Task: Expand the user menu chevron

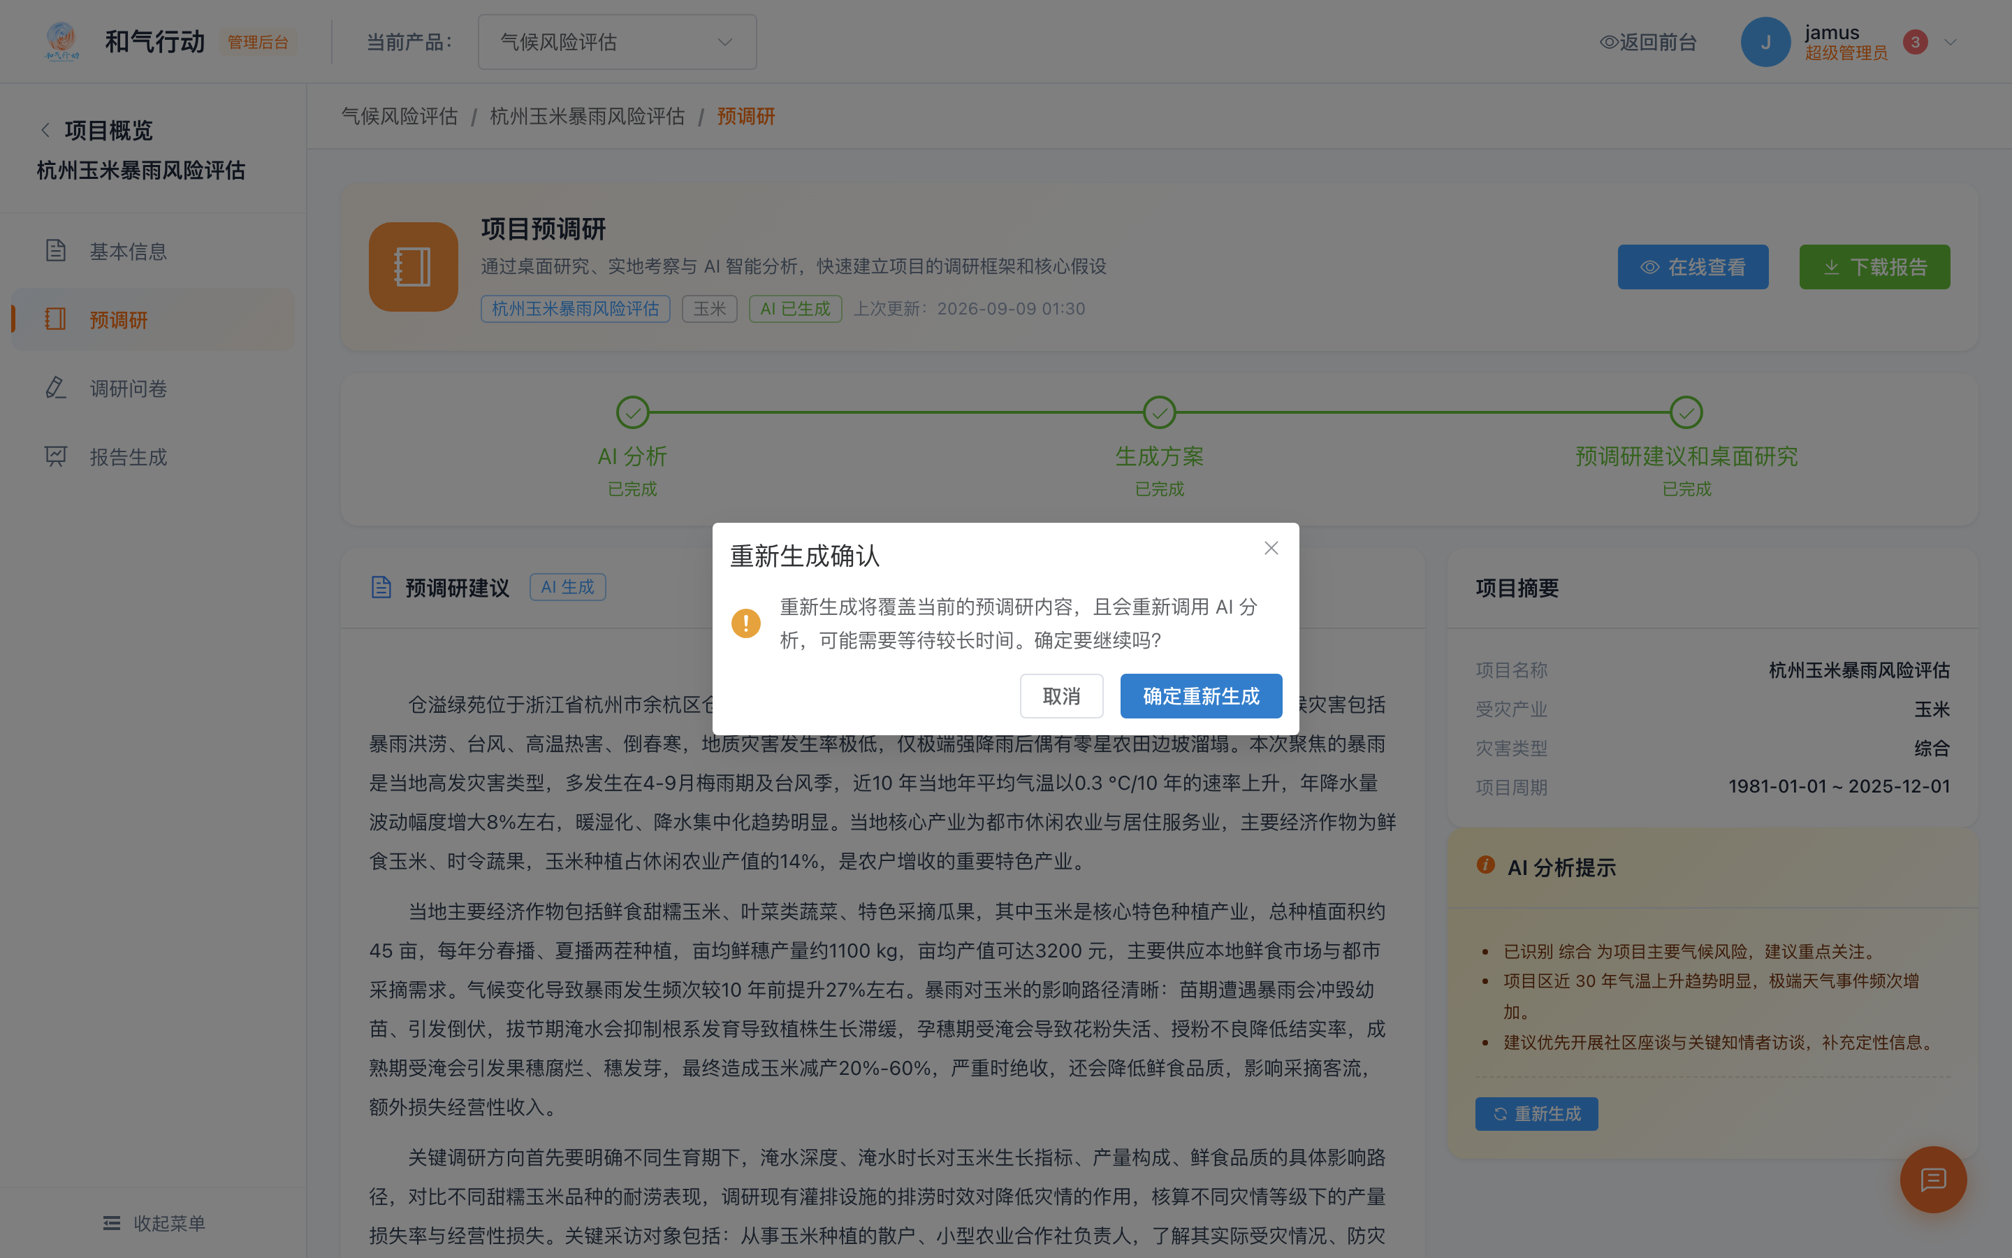Action: pyautogui.click(x=1950, y=42)
